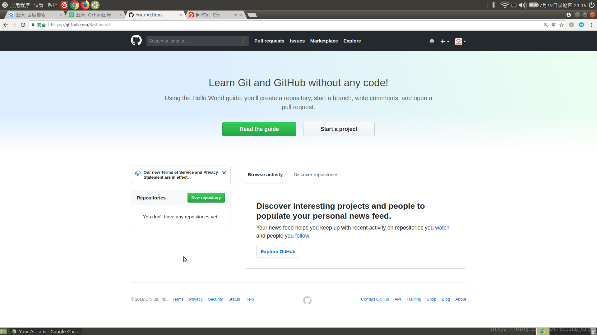The image size is (597, 335).
Task: Open API footer link
Action: tap(398, 299)
